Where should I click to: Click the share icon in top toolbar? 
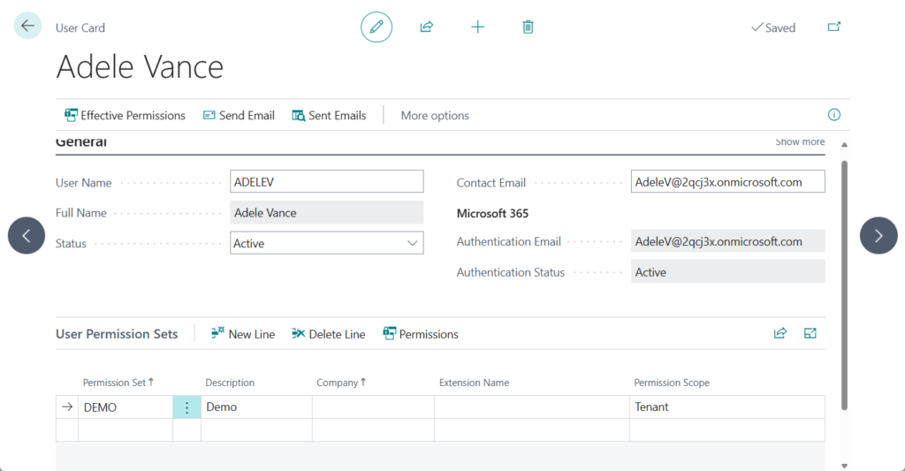click(x=426, y=27)
